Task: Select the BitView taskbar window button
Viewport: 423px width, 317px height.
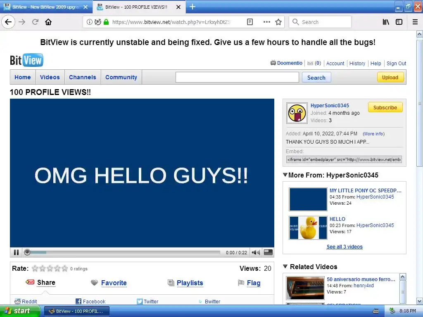Action: pos(76,311)
